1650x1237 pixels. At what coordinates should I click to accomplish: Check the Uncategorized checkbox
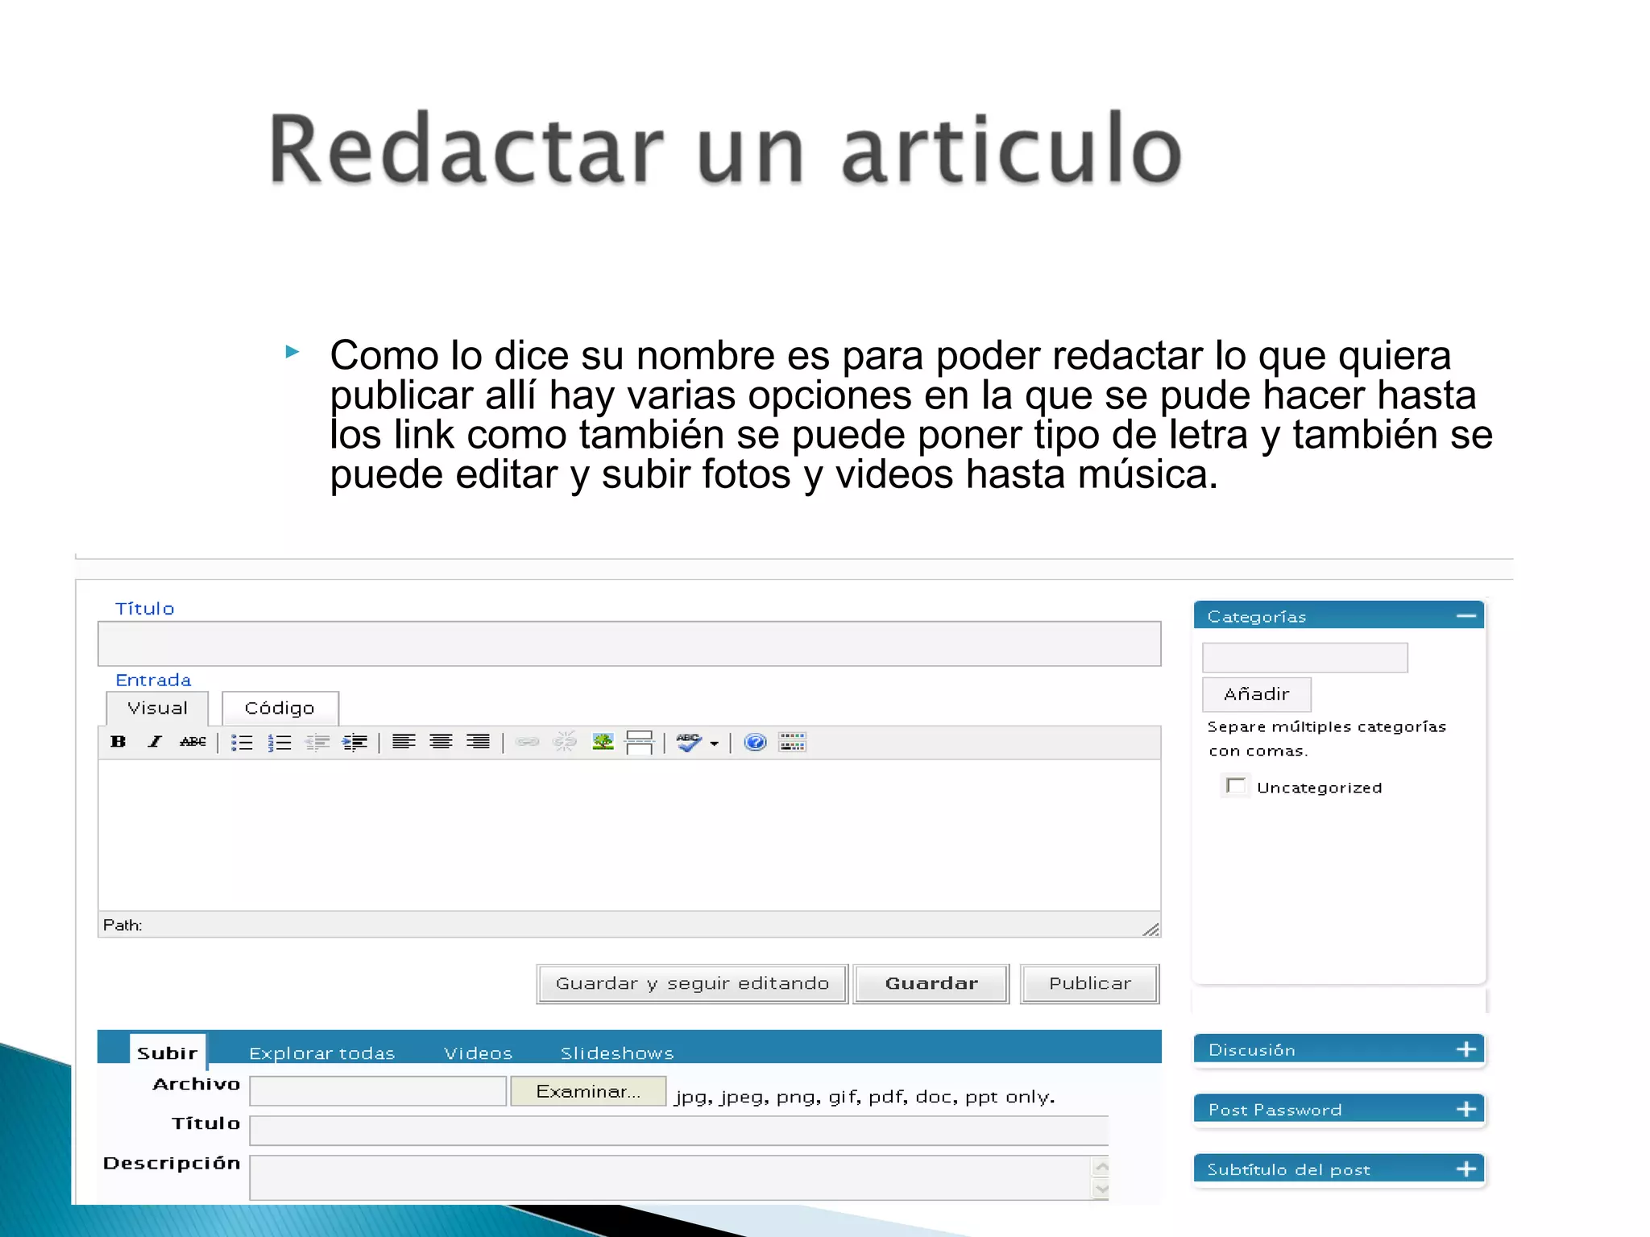tap(1235, 785)
